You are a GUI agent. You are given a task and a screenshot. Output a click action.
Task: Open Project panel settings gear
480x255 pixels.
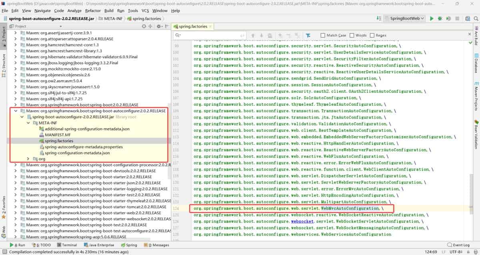click(x=159, y=26)
